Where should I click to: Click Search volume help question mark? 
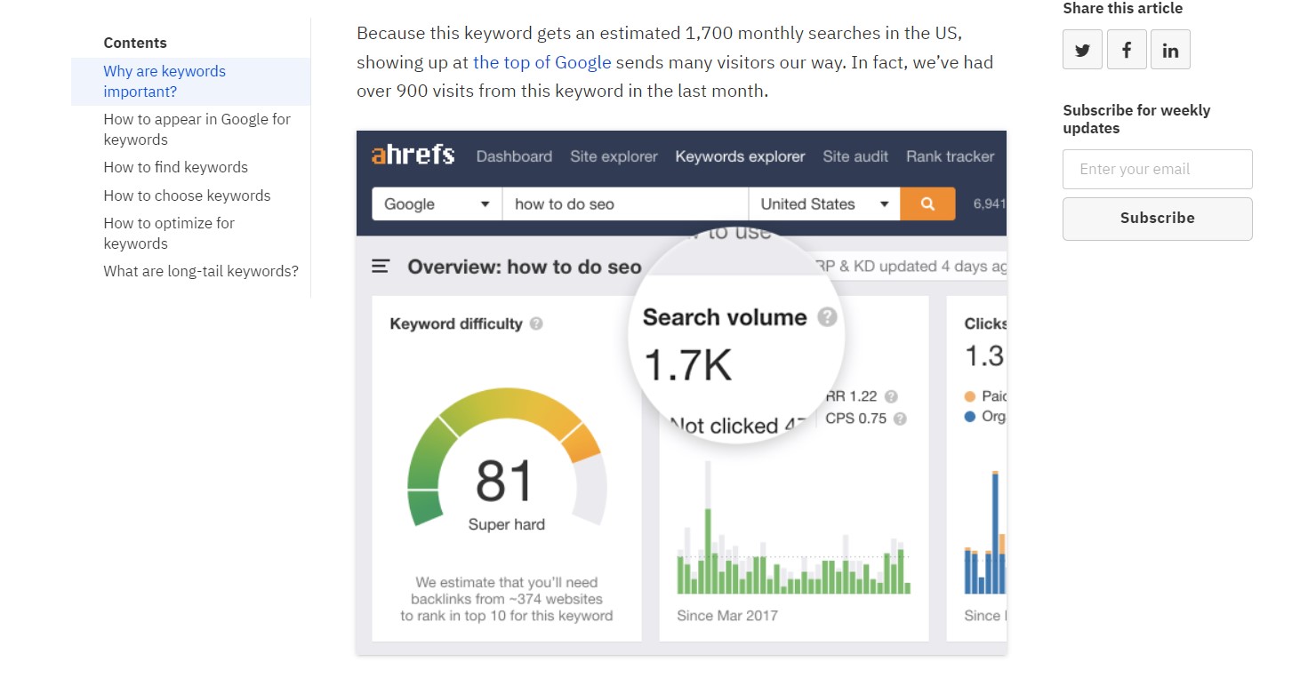coord(827,317)
